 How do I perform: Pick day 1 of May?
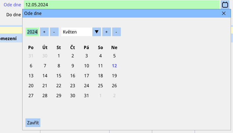coord(59,56)
